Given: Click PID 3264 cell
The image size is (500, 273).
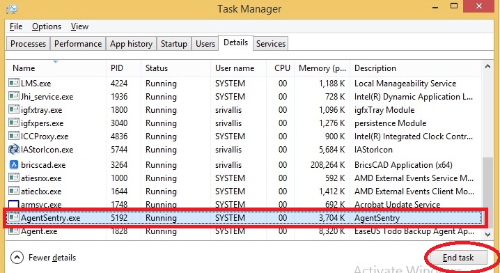Looking at the screenshot, I should [x=119, y=165].
